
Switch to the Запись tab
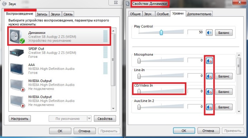42,14
